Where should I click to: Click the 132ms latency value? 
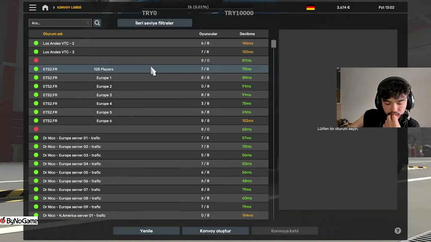click(247, 52)
